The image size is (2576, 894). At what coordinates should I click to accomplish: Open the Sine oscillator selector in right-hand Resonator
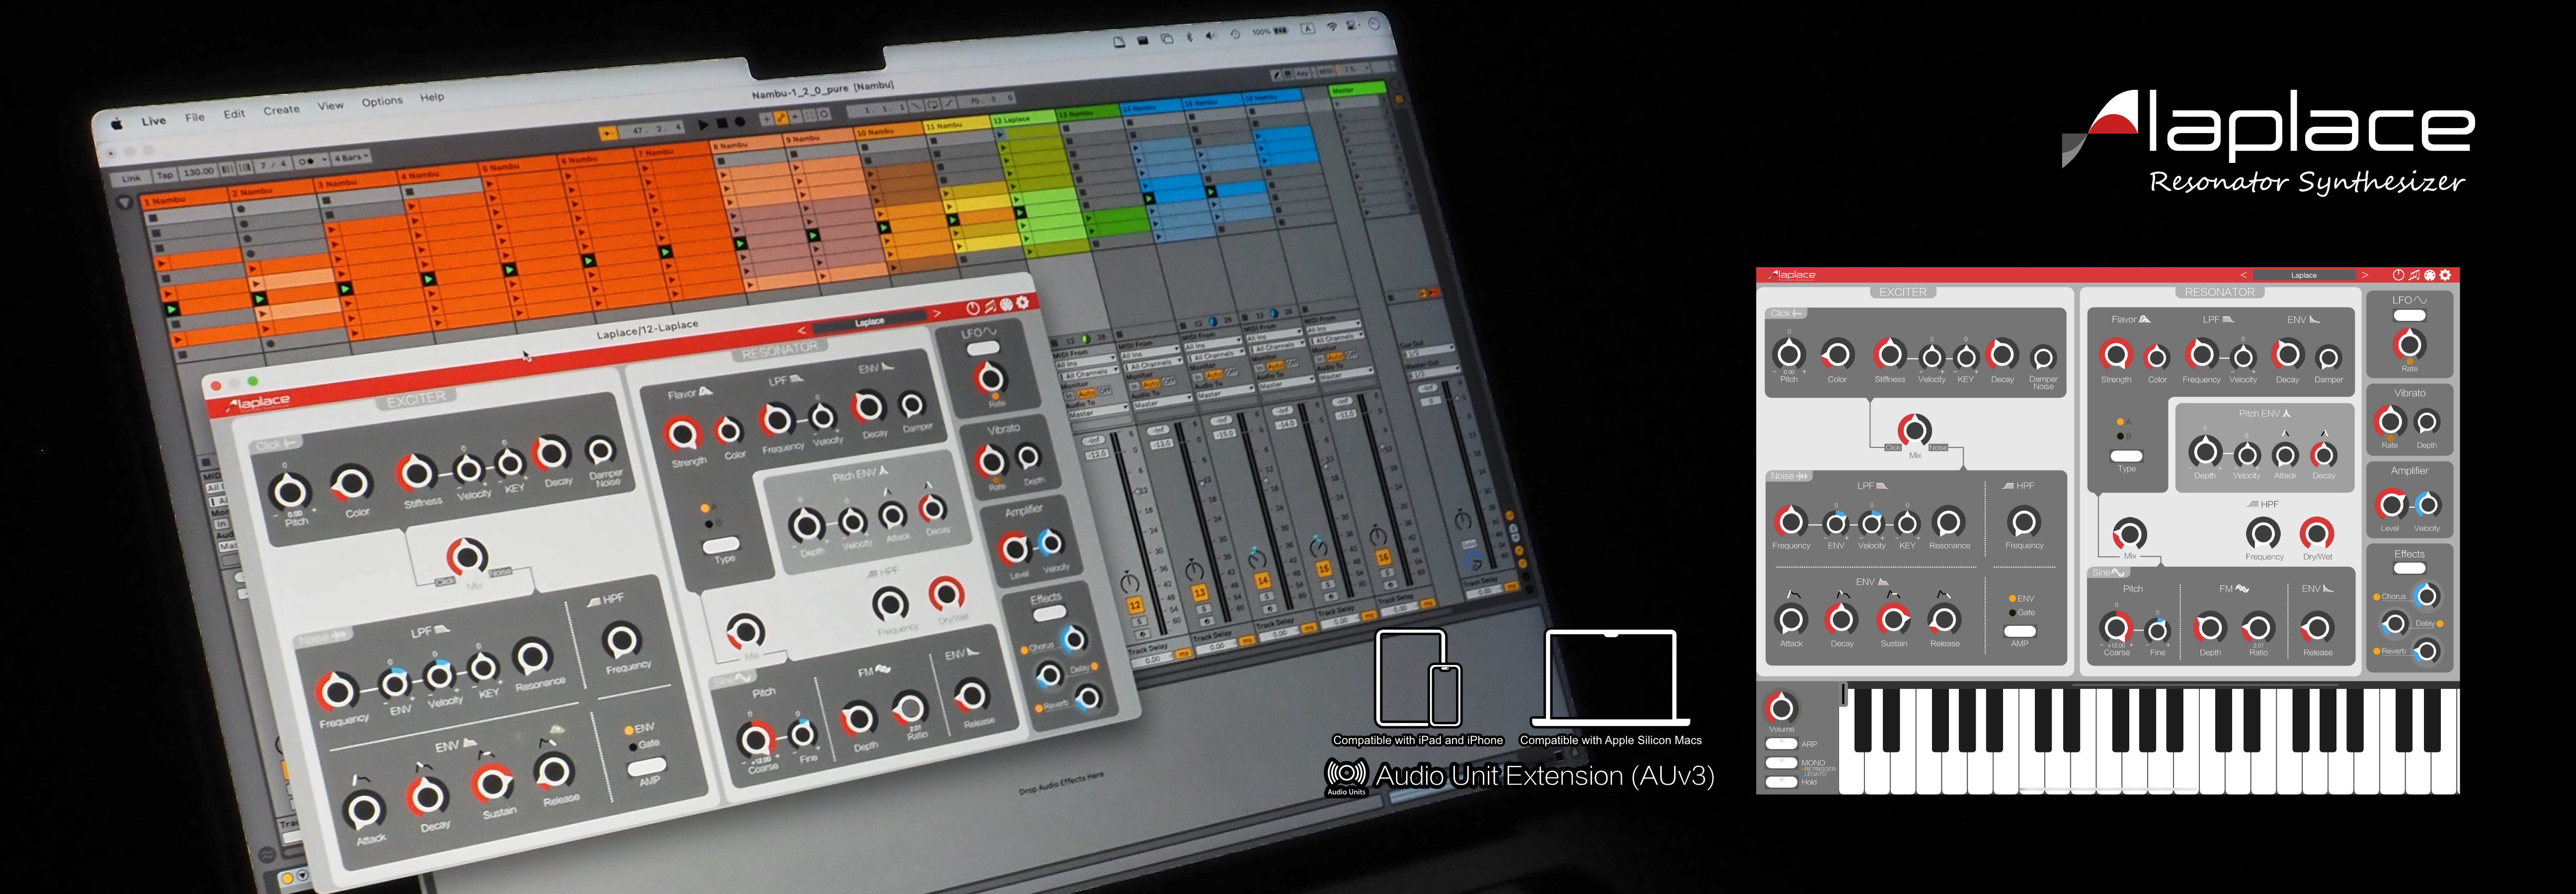[2108, 573]
